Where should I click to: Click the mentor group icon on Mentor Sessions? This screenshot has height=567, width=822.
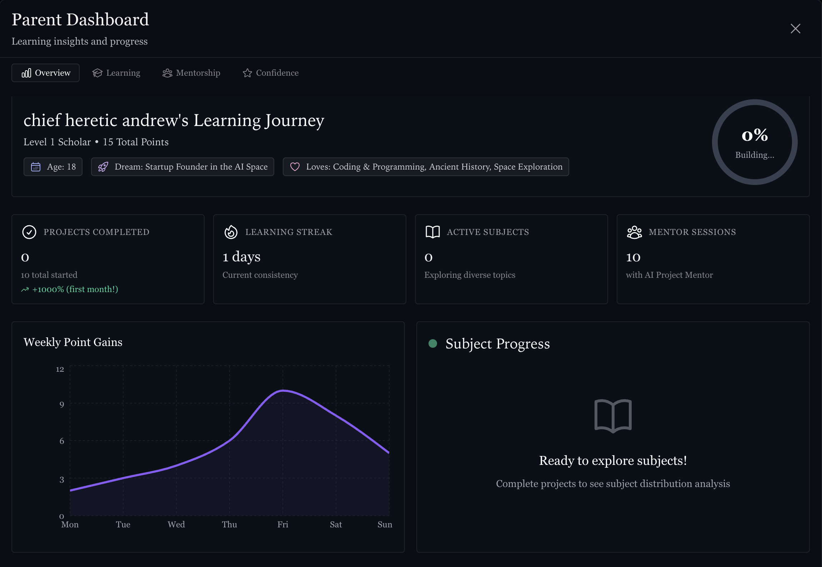pyautogui.click(x=634, y=232)
